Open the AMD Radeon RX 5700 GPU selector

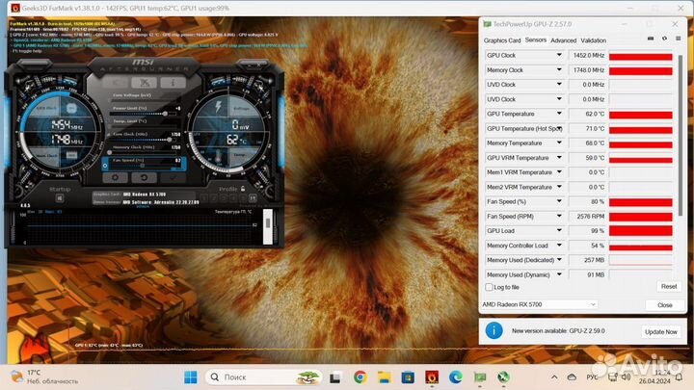click(539, 304)
